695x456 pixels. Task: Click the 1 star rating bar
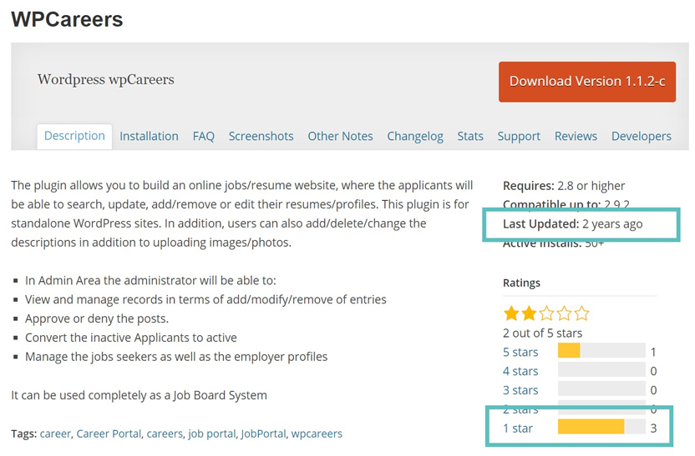pos(601,427)
